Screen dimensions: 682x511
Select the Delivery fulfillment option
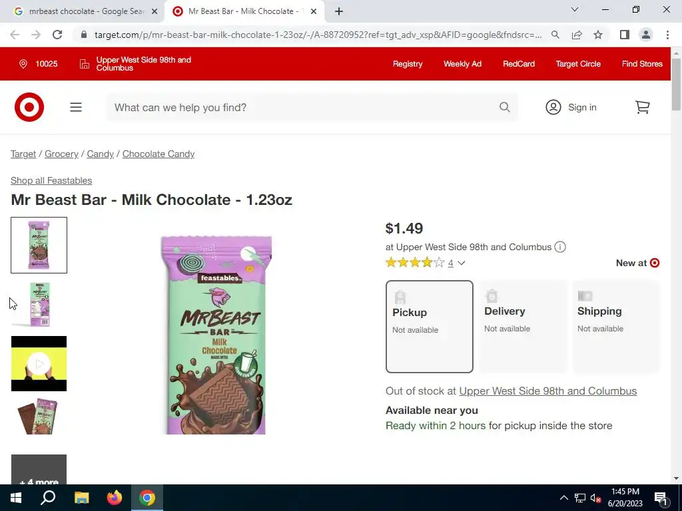(523, 326)
